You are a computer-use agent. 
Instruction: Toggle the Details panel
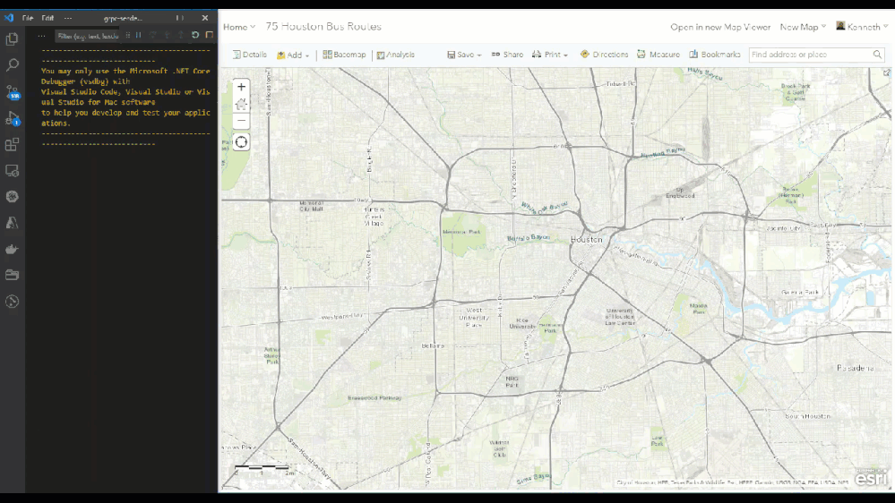click(250, 55)
